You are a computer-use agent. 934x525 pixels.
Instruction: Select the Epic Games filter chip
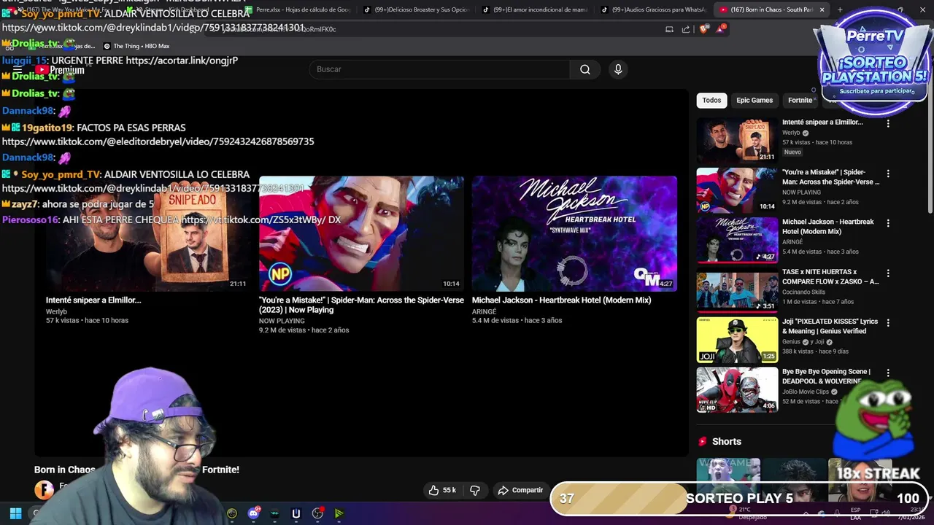click(754, 100)
